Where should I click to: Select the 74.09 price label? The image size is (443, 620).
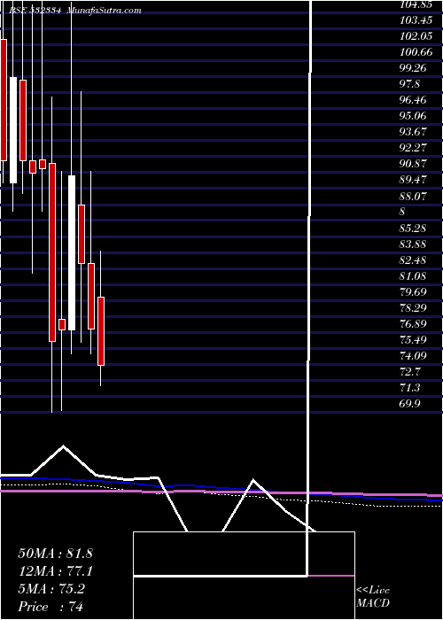coord(414,355)
